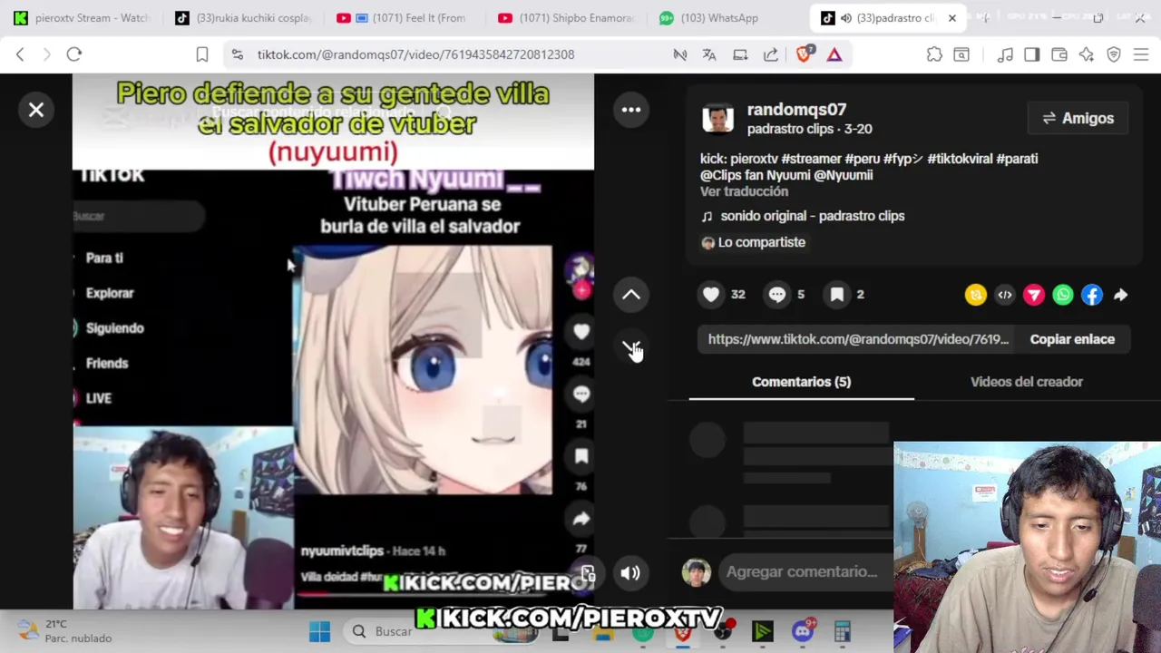Open Discord from the taskbar
This screenshot has height=653, width=1161.
coord(803,631)
